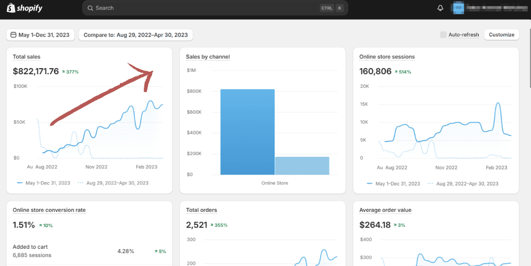Click the 355% orders growth indicator
531x266 pixels.
click(x=219, y=226)
